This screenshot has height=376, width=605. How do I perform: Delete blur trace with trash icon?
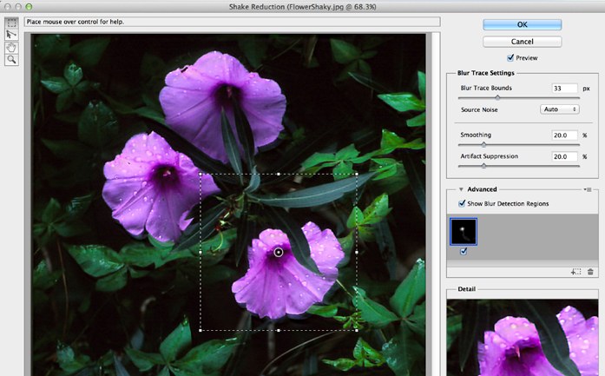[590, 272]
